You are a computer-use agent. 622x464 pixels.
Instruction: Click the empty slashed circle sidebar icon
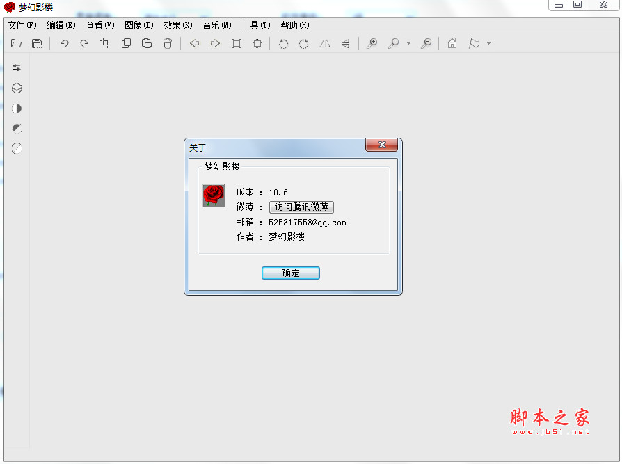[17, 148]
